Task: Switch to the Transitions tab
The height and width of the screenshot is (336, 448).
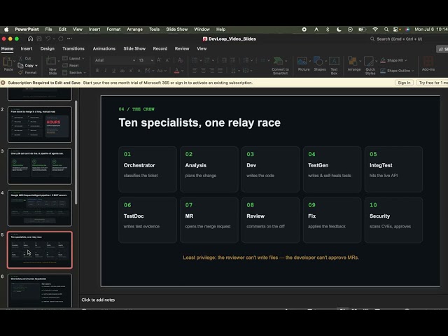Action: tap(73, 48)
